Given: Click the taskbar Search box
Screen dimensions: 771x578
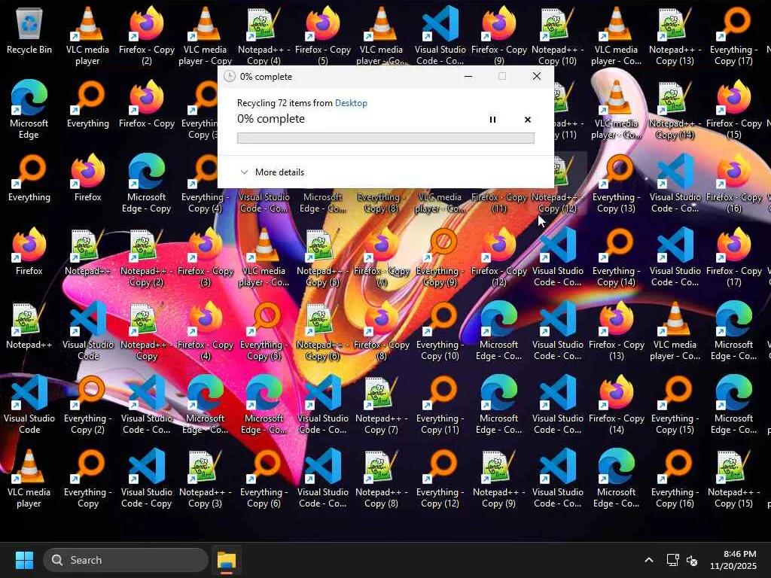Looking at the screenshot, I should point(126,560).
